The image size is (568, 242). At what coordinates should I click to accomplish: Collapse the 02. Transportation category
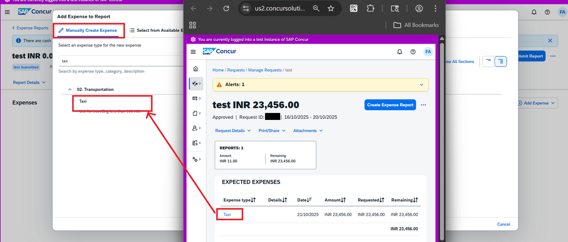tap(69, 89)
